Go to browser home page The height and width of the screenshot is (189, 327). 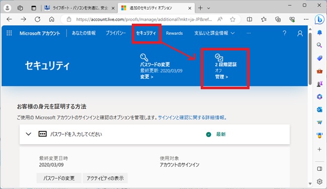[51, 19]
